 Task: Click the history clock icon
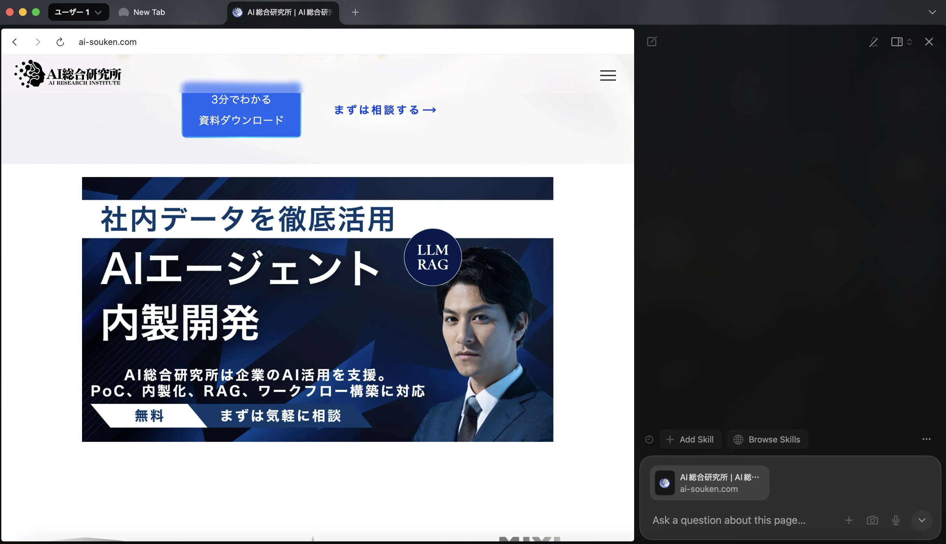649,439
